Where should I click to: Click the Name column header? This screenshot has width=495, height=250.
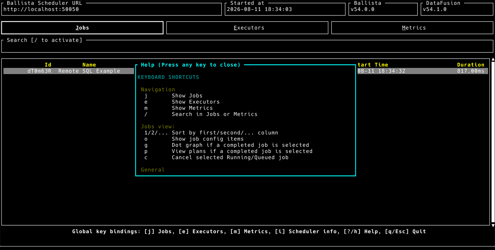coord(89,65)
